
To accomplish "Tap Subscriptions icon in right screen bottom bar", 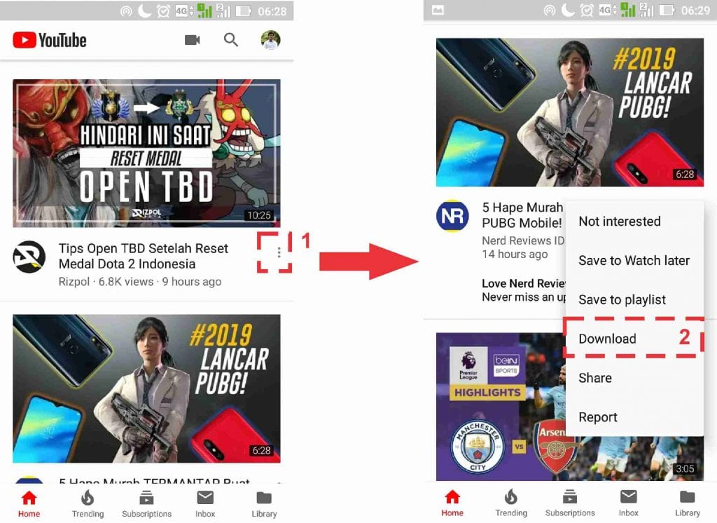I will (x=570, y=497).
